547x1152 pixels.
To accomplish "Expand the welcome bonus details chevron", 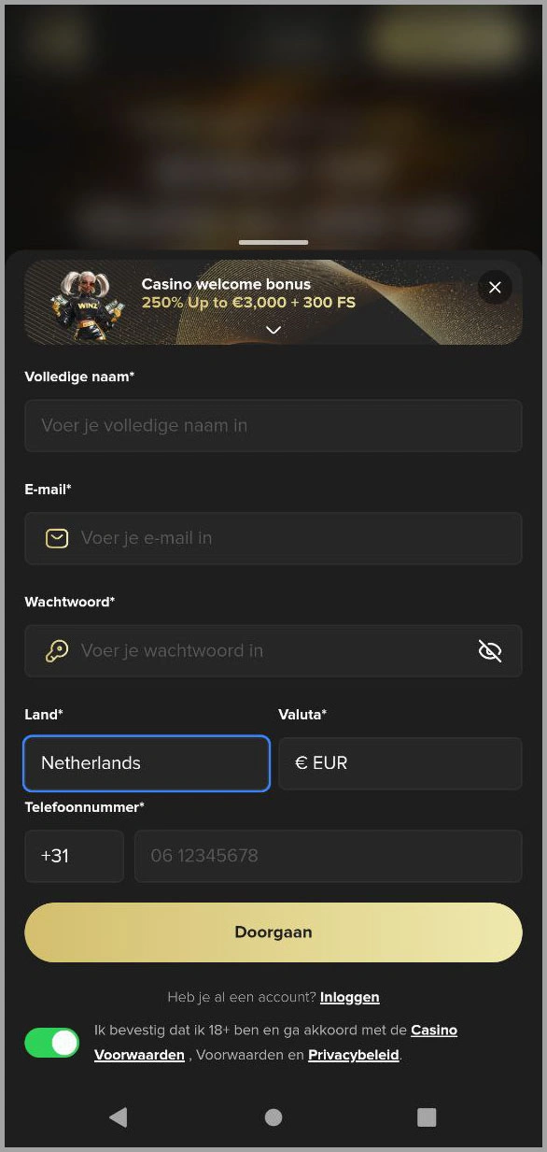I will coord(273,331).
